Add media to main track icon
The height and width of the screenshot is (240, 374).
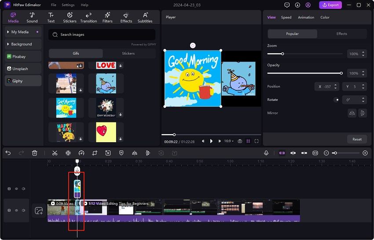click(39, 210)
